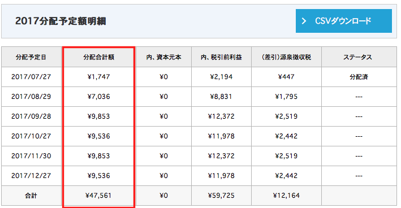Click the ¥2,194 pre-tax profit value
This screenshot has width=401, height=208.
(221, 77)
